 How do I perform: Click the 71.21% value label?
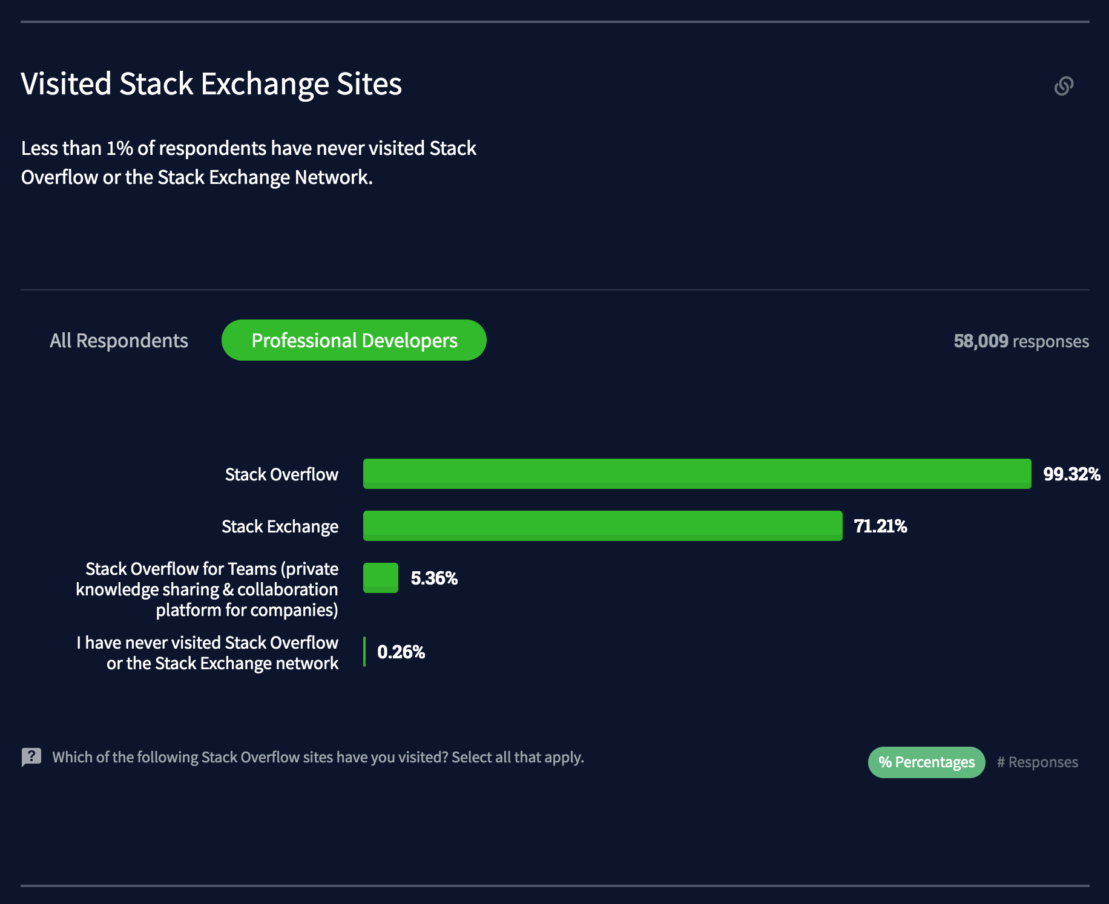880,526
